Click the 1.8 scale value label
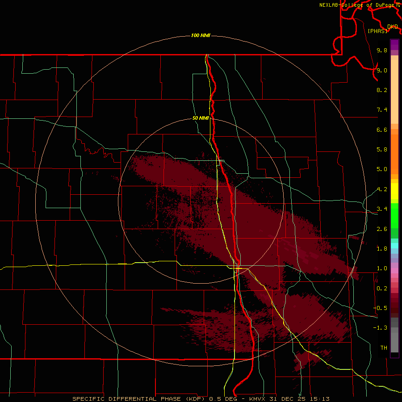 (x=382, y=249)
